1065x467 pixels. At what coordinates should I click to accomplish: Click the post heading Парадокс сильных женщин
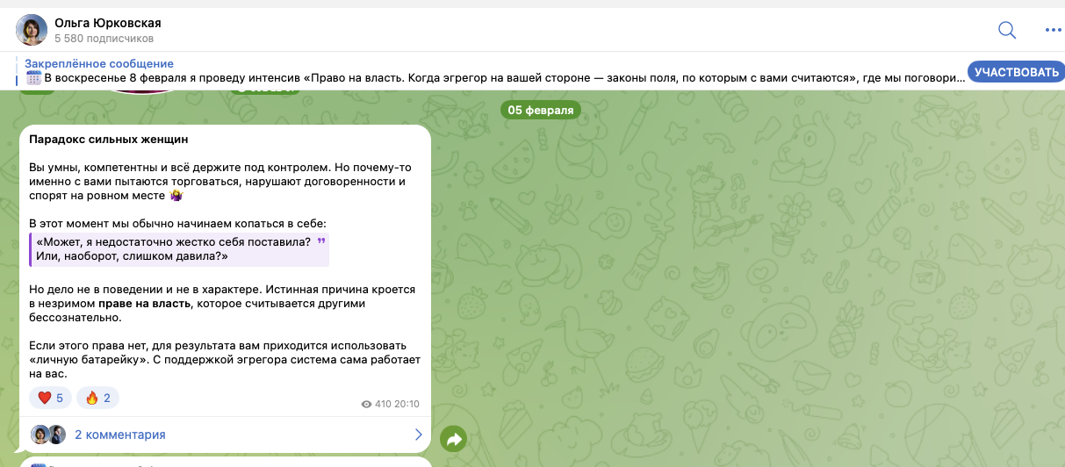(x=109, y=139)
